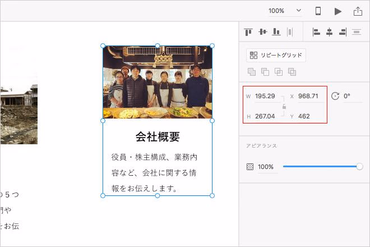
Task: Click the device preview phone icon
Action: (x=318, y=11)
